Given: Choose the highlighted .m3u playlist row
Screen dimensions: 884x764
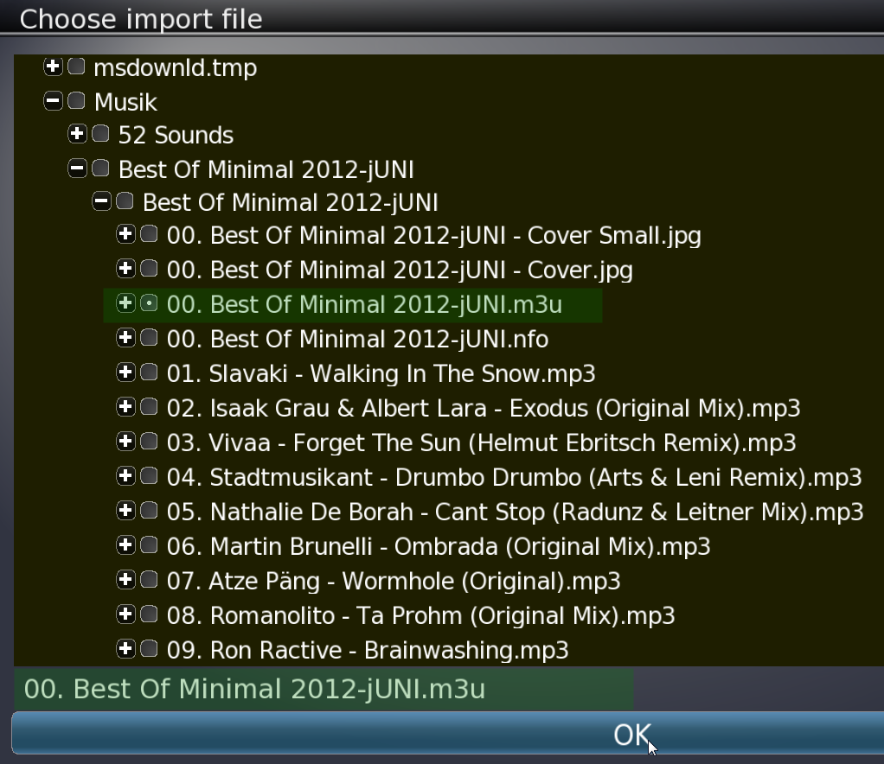Looking at the screenshot, I should pyautogui.click(x=353, y=305).
